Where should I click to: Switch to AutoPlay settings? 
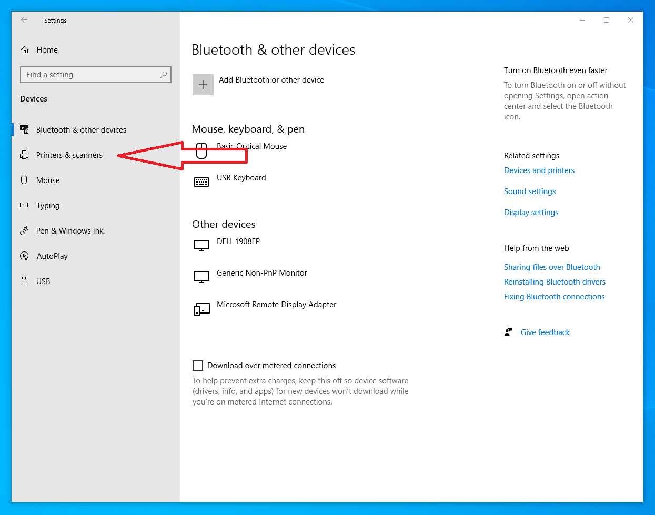pyautogui.click(x=52, y=256)
